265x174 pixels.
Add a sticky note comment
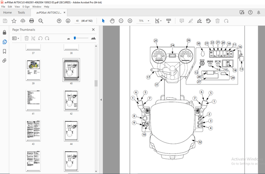[182, 21]
